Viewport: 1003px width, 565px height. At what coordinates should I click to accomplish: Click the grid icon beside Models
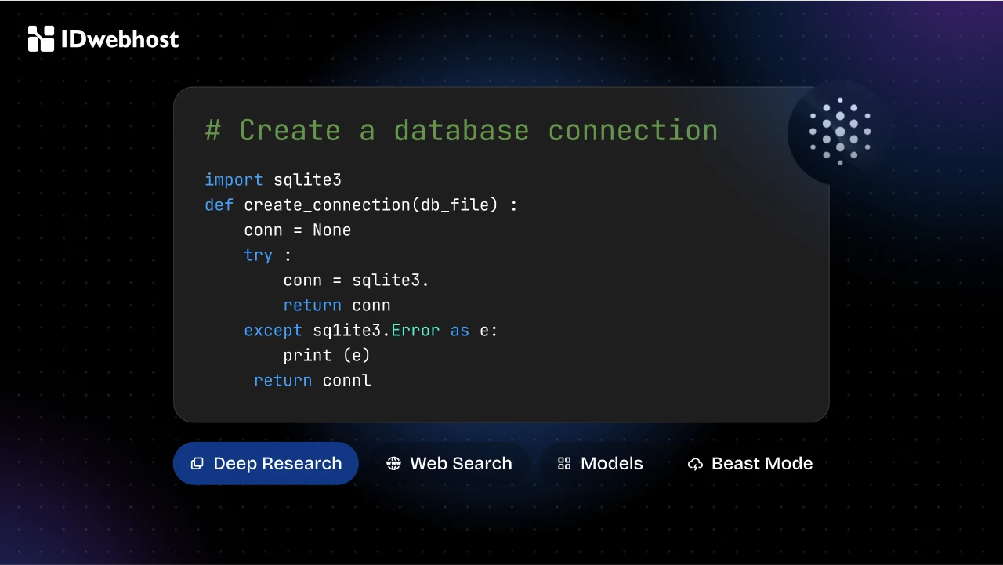(x=564, y=464)
